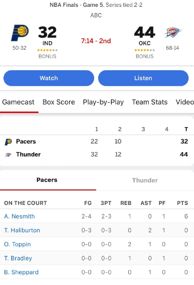
Task: Open A. Nesmith player page
Action: point(19,216)
